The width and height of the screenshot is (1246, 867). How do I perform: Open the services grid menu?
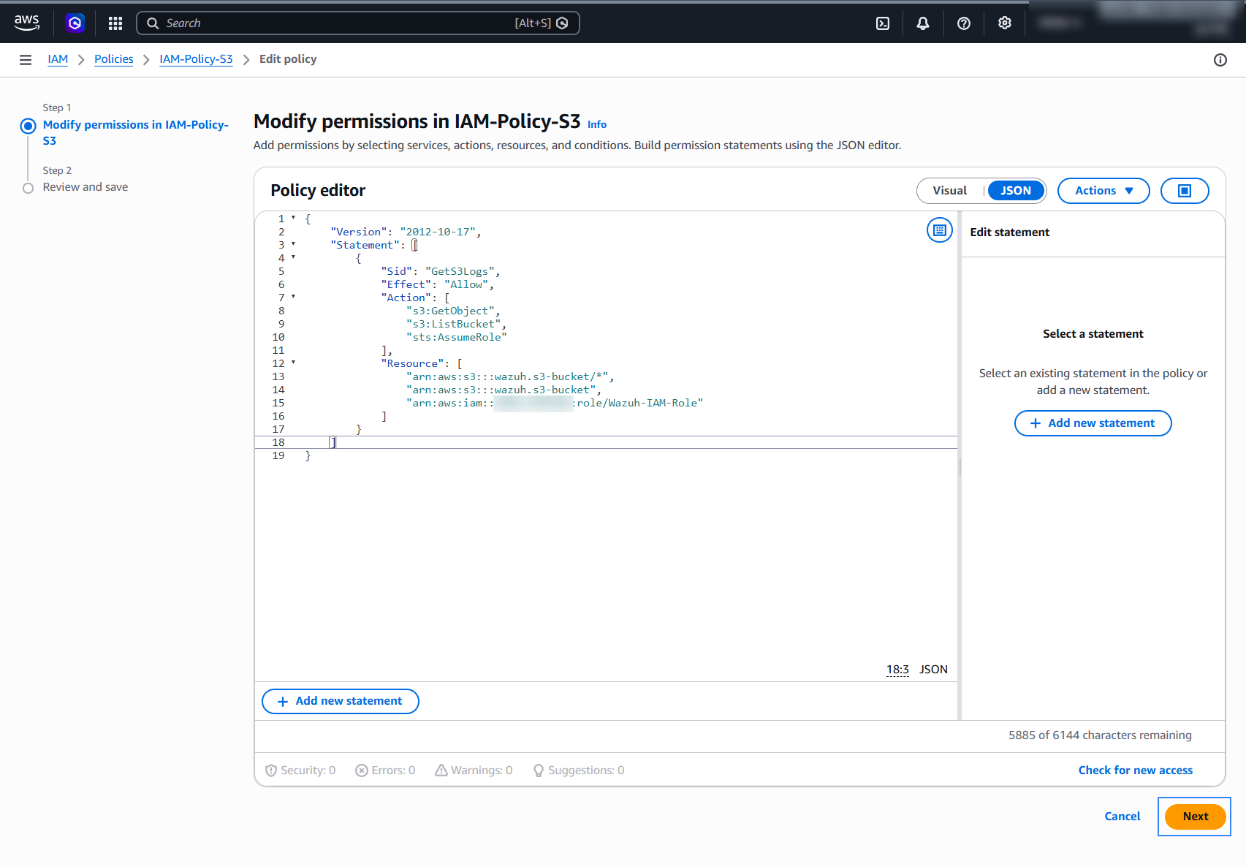coord(115,23)
